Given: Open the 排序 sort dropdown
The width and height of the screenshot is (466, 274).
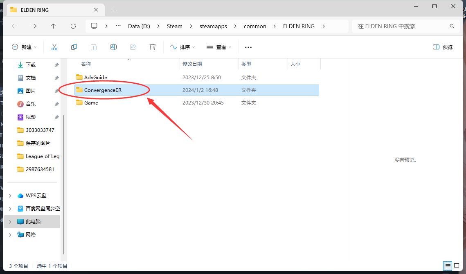Looking at the screenshot, I should click(182, 47).
